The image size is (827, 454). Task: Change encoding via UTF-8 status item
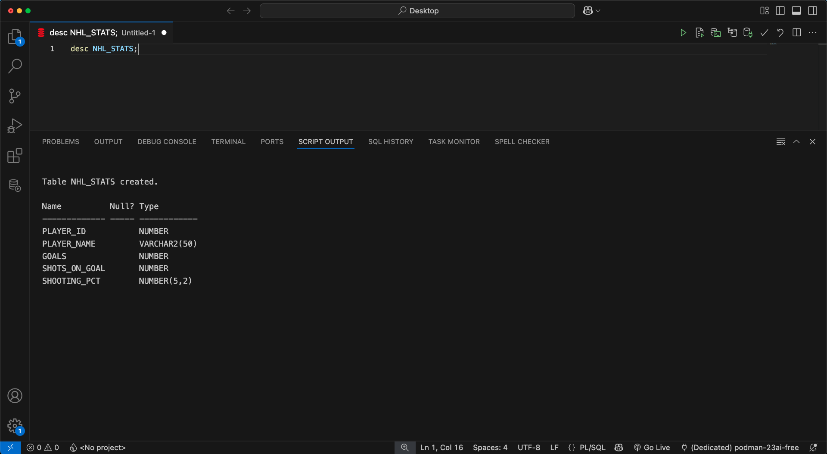pos(529,448)
